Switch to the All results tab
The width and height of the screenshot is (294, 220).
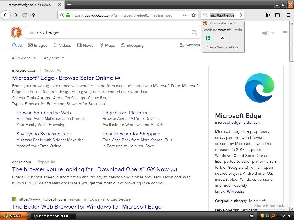tap(17, 45)
